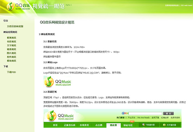
Task: Click the 打开播放器 button in the mockup
Action: (170, 125)
